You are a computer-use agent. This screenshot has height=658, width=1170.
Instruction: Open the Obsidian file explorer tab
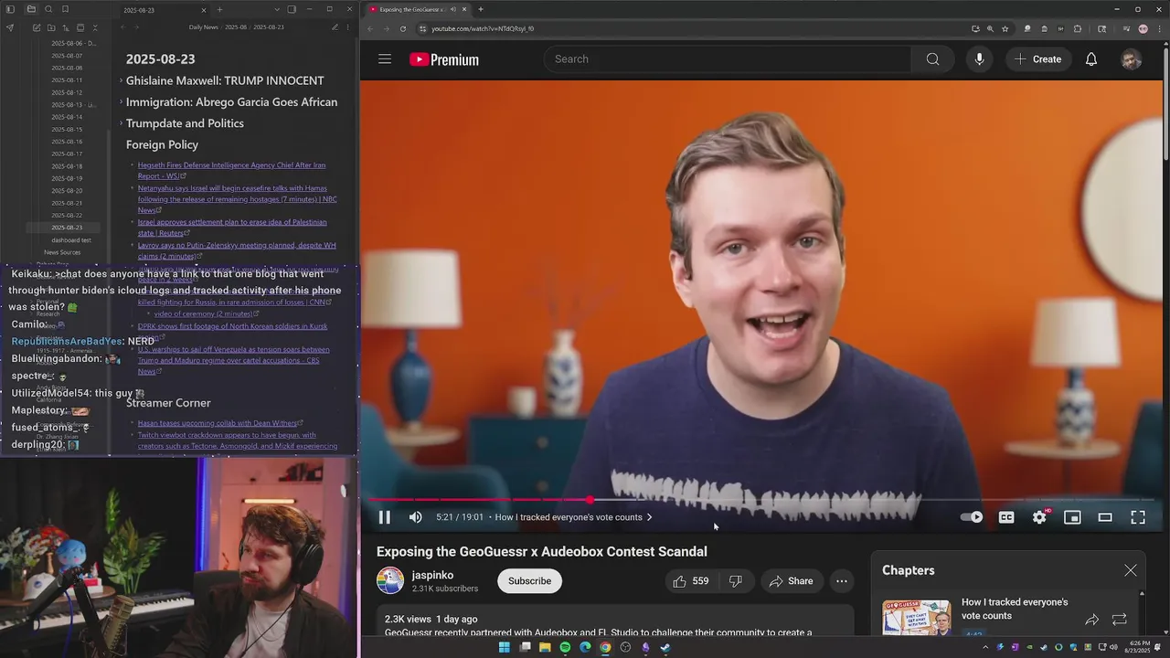coord(31,9)
